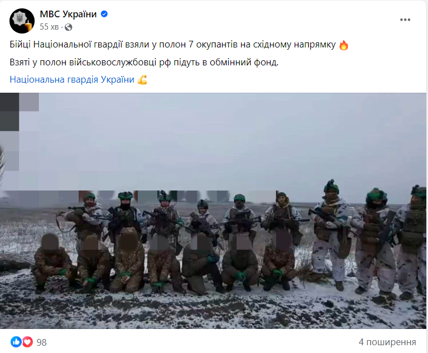This screenshot has width=428, height=353.
Task: Click the public globe privacy icon
Action: (69, 27)
